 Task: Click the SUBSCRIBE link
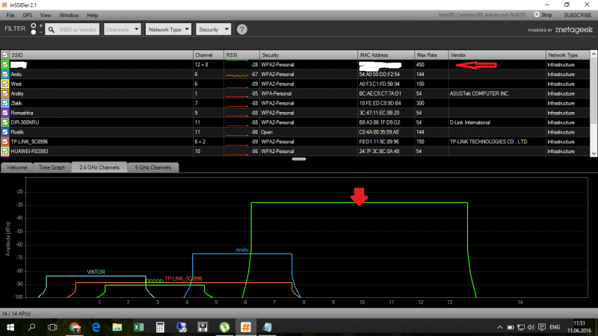576,15
